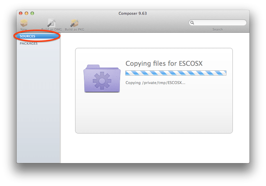Click the Build as PKG hammer icon
The image size is (266, 186).
pos(74,23)
